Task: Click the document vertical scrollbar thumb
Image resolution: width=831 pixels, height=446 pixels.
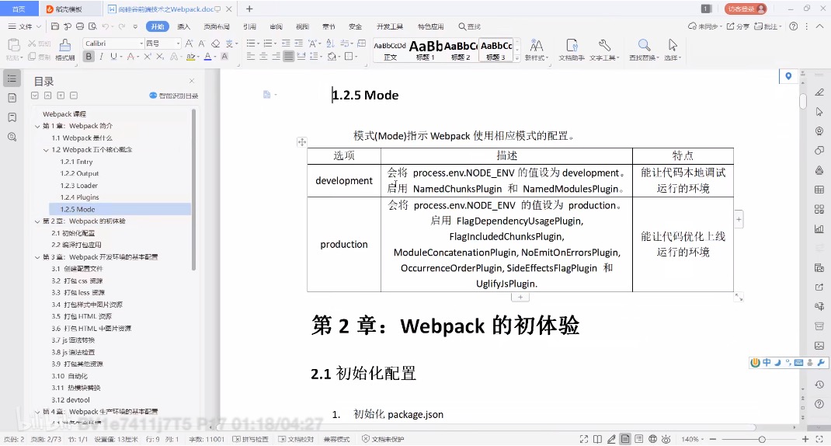Action: click(x=803, y=101)
